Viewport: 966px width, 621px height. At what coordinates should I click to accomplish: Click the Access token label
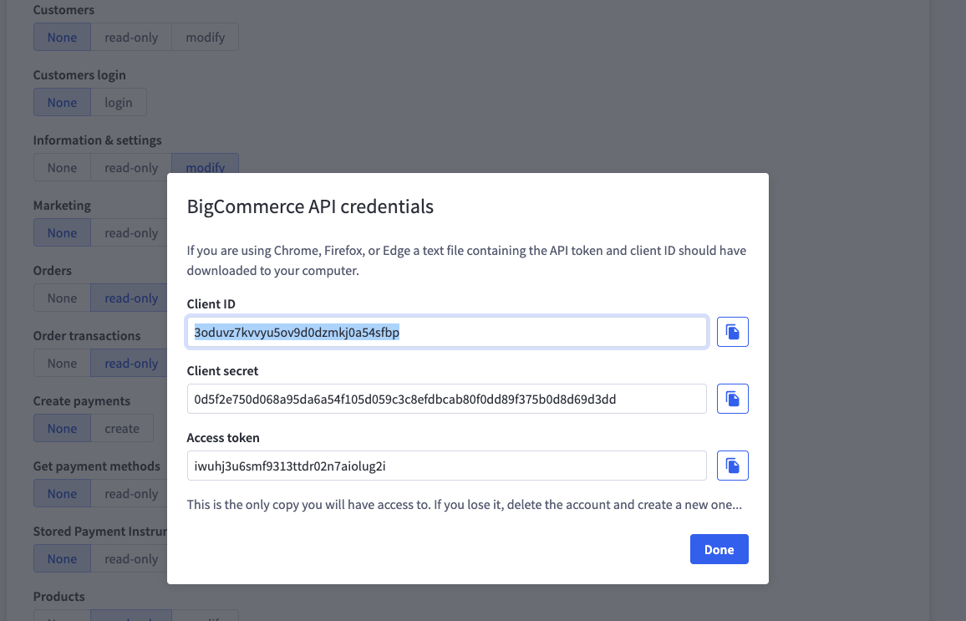coord(223,437)
